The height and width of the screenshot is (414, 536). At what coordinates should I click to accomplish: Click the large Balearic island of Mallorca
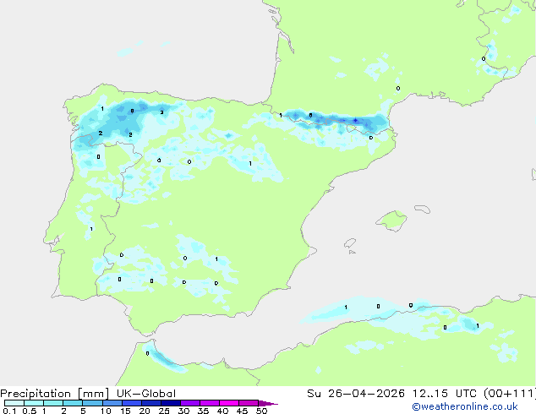tap(391, 221)
